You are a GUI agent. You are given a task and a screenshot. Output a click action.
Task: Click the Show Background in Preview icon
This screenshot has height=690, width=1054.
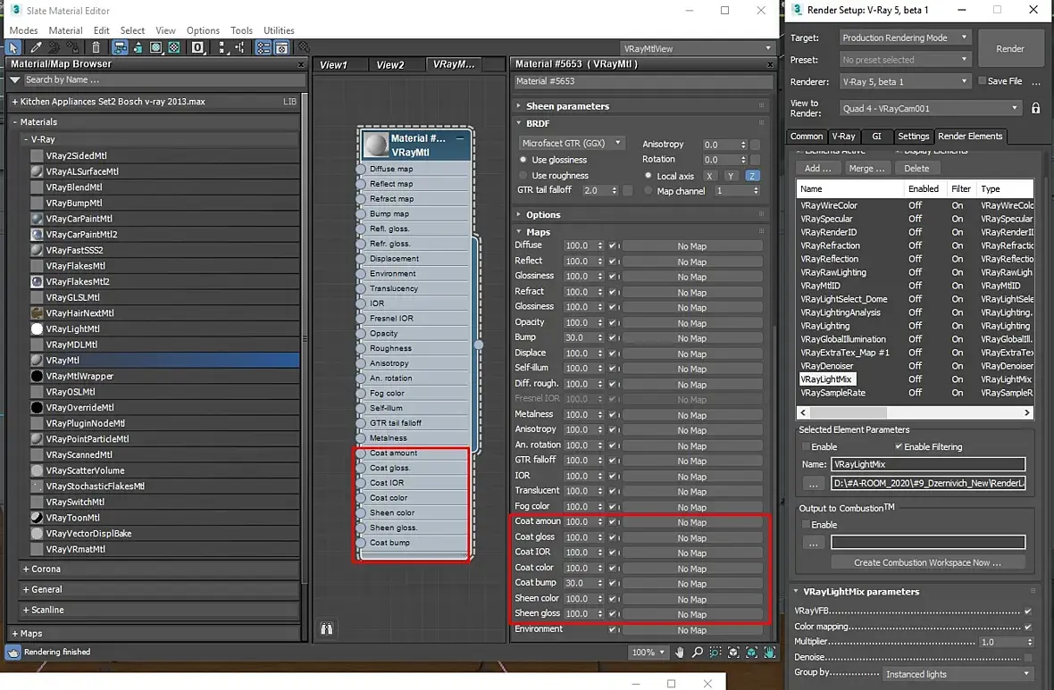pos(174,47)
